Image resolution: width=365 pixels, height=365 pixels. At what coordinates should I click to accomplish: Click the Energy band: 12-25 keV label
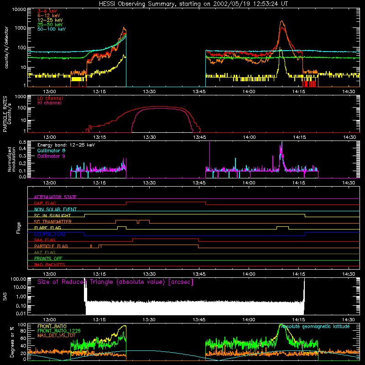[66, 145]
